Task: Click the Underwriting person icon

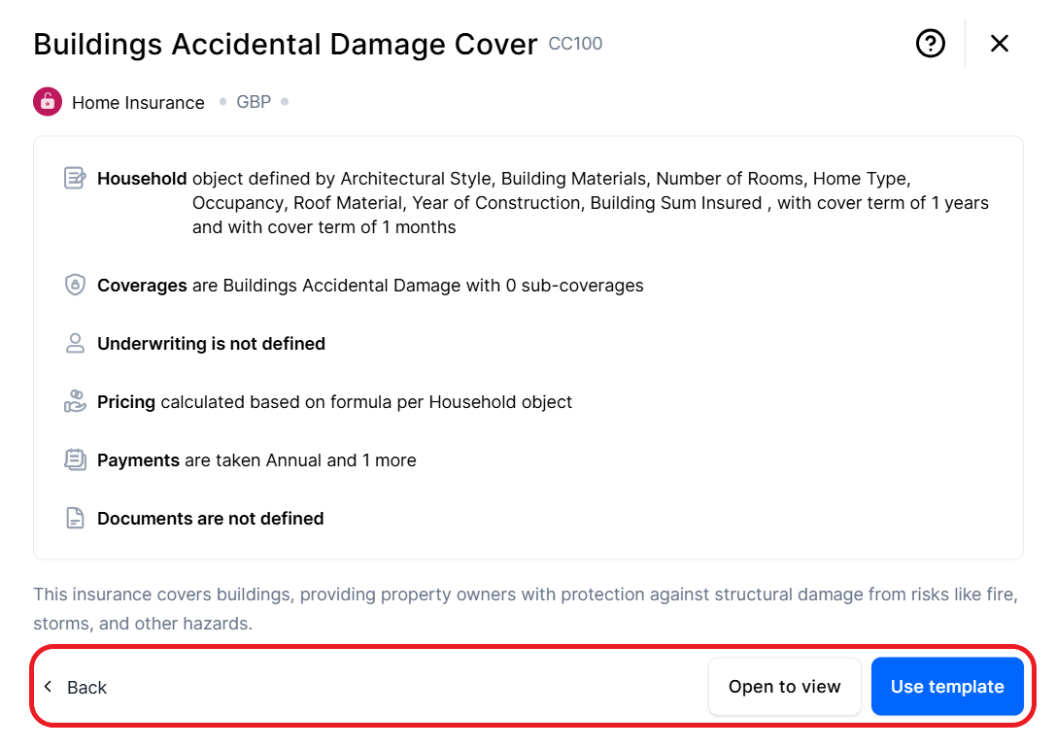Action: [75, 343]
